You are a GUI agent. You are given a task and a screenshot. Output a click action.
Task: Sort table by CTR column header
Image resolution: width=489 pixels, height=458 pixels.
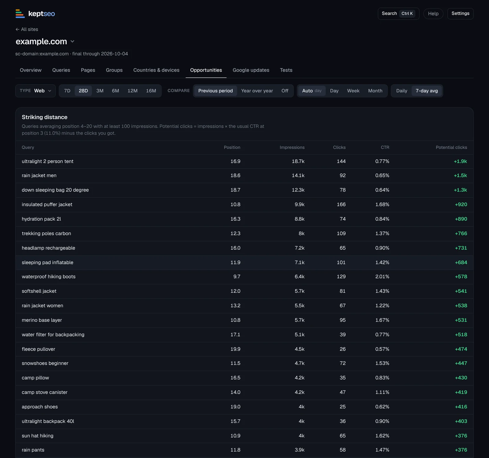tap(385, 147)
